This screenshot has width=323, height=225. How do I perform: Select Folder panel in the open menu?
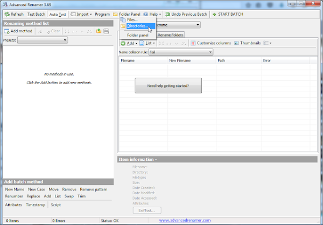(138, 35)
